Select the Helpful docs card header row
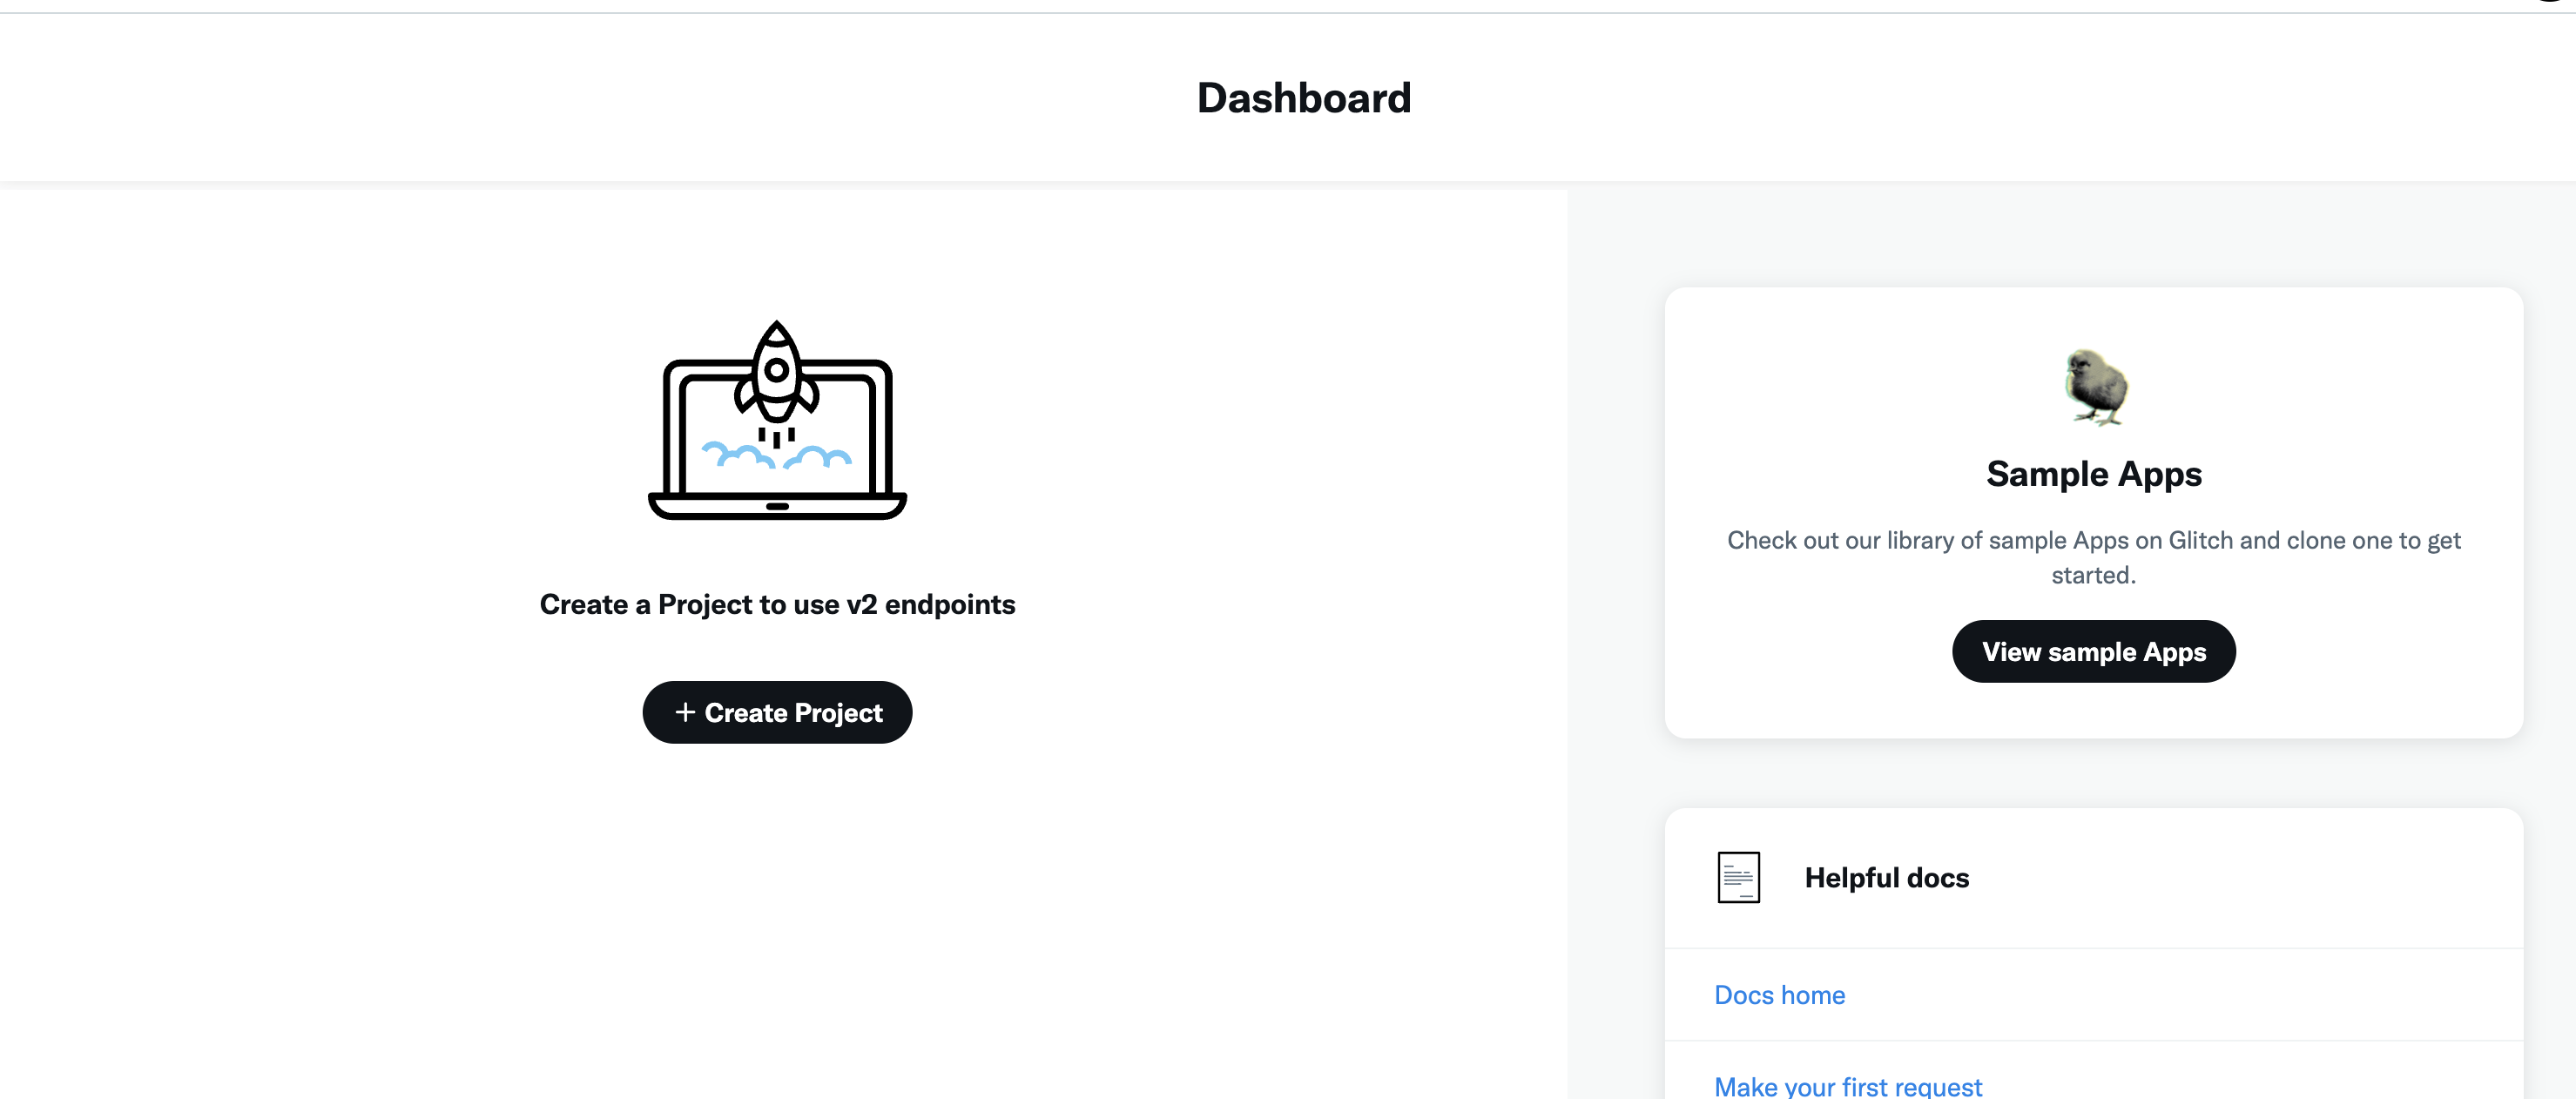Image resolution: width=2576 pixels, height=1099 pixels. [x=2093, y=876]
